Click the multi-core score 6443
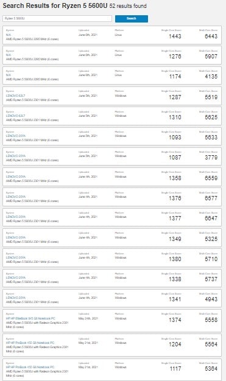 [x=211, y=36]
